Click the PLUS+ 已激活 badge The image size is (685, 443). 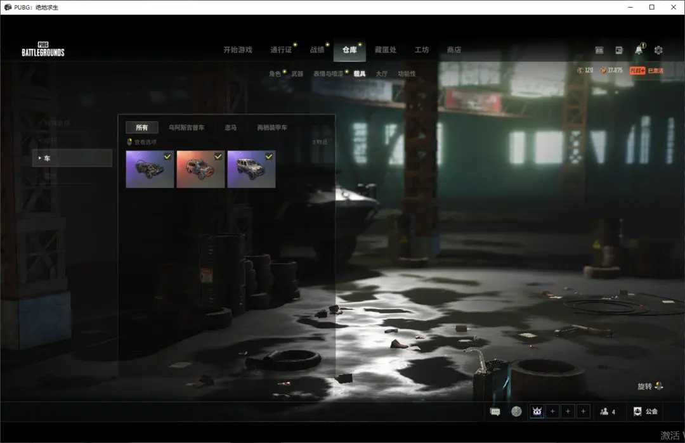coord(646,70)
